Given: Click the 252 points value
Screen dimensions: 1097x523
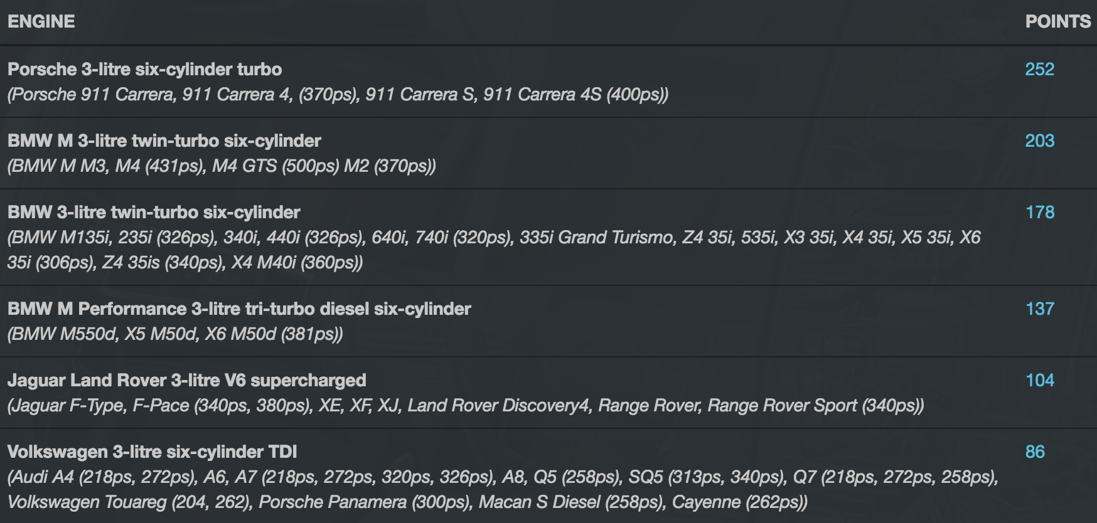Looking at the screenshot, I should (1039, 69).
